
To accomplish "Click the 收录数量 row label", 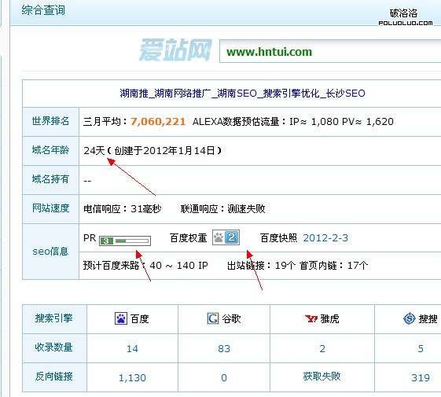I will [x=54, y=347].
